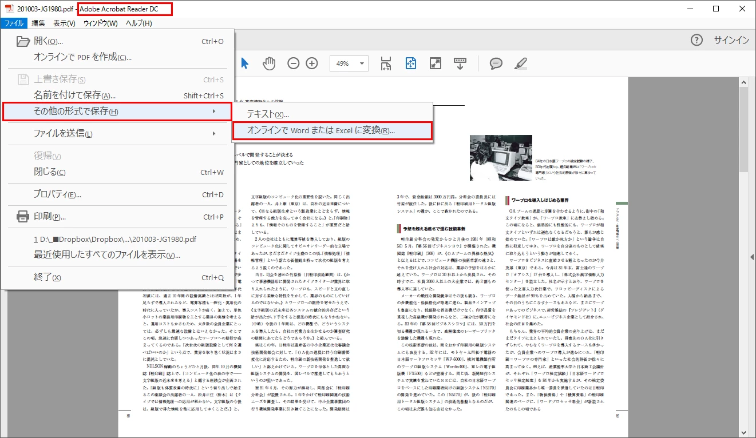Screen dimensions: 756x438
Task: Select the highlight text marker tool
Action: click(520, 63)
